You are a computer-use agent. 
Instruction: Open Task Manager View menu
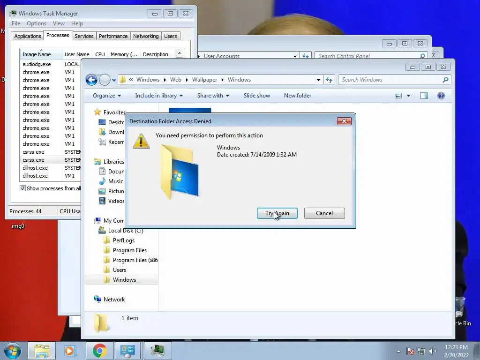click(x=59, y=23)
